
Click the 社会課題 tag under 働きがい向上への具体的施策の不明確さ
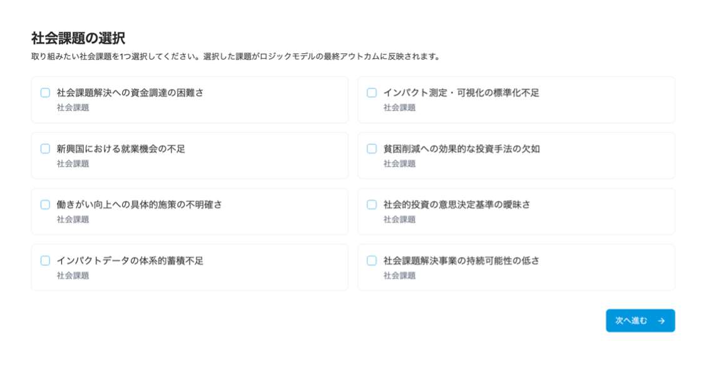pyautogui.click(x=73, y=220)
